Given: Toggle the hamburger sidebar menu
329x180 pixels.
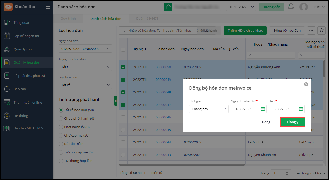Looking at the screenshot, I should pos(48,7).
